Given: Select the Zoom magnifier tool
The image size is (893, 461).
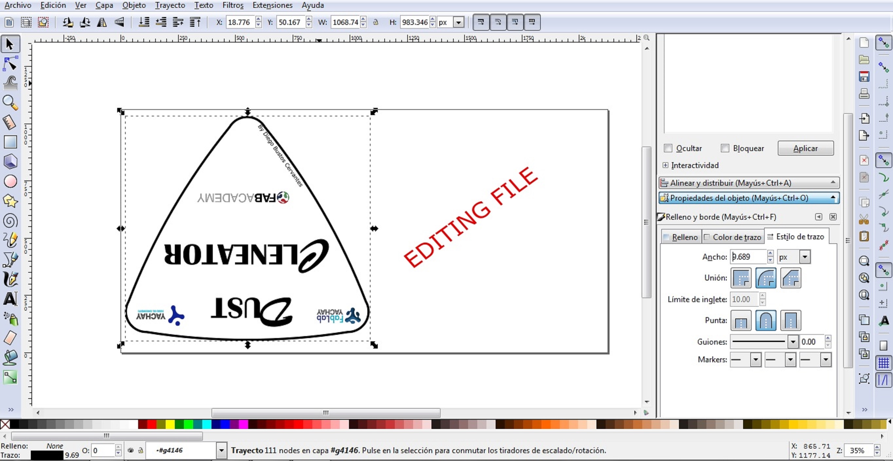Looking at the screenshot, I should [10, 103].
